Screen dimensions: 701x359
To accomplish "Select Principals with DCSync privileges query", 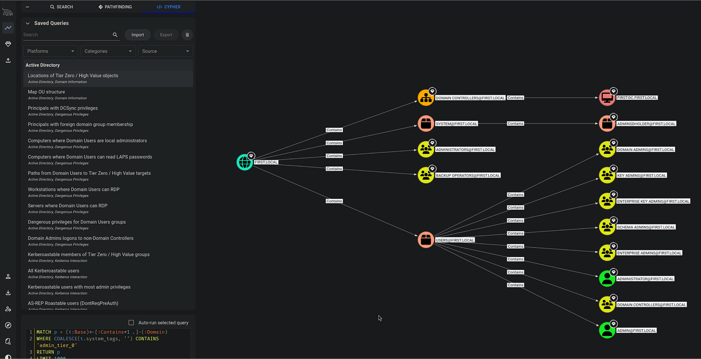I will [108, 111].
